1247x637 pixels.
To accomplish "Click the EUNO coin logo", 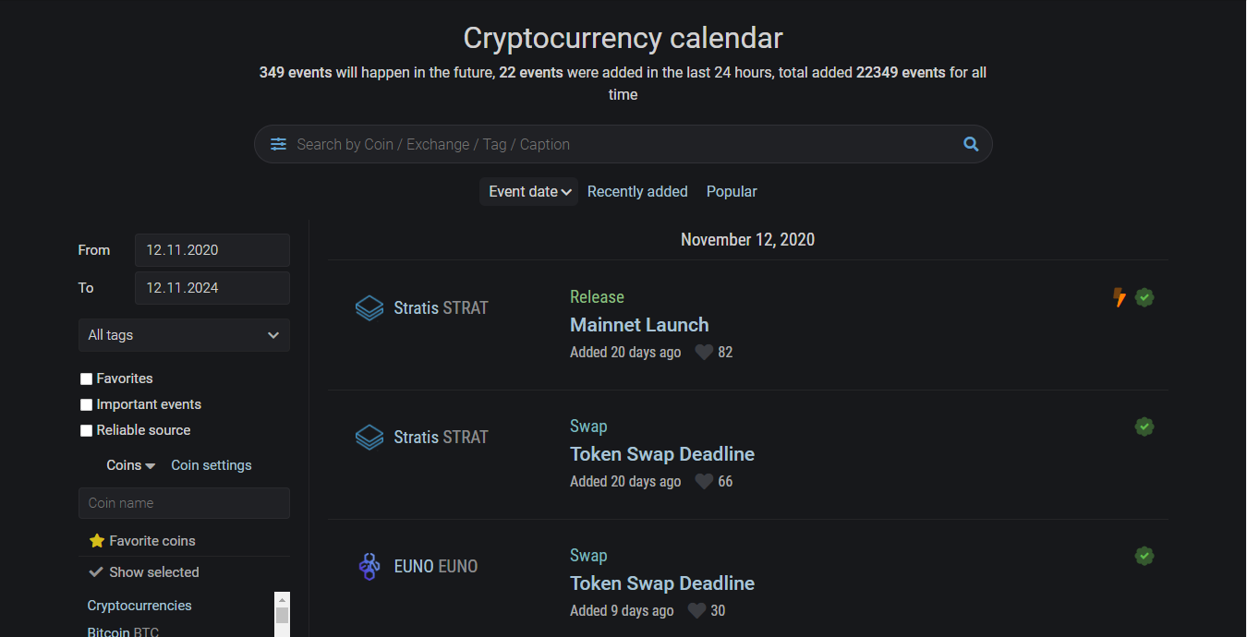I will coord(369,566).
